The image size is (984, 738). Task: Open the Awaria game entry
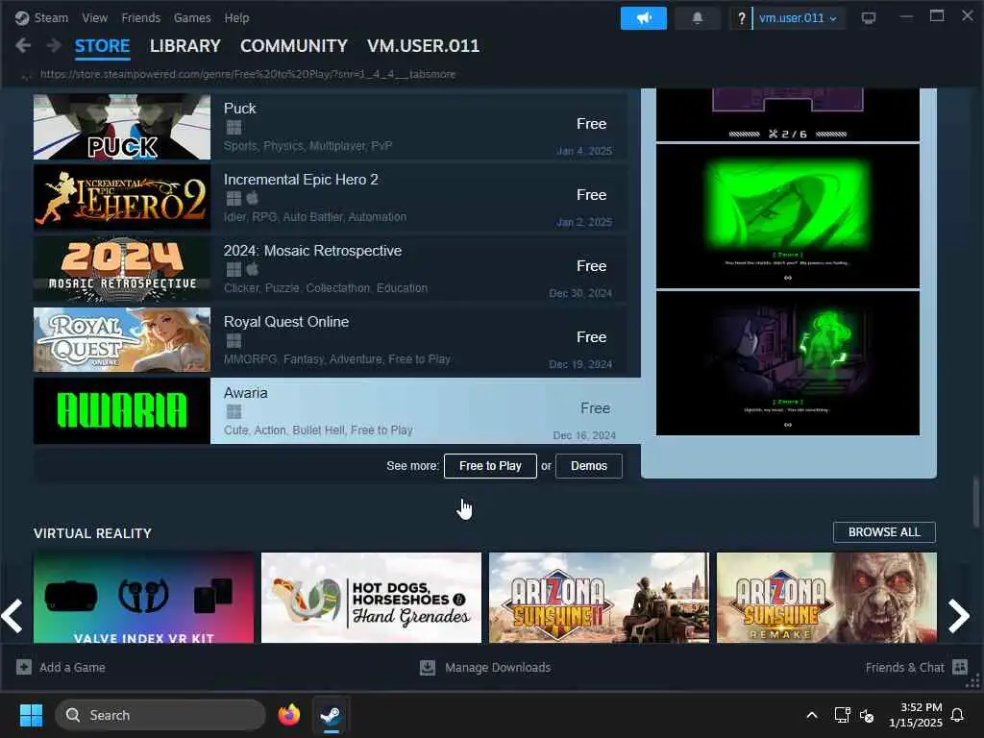point(337,411)
